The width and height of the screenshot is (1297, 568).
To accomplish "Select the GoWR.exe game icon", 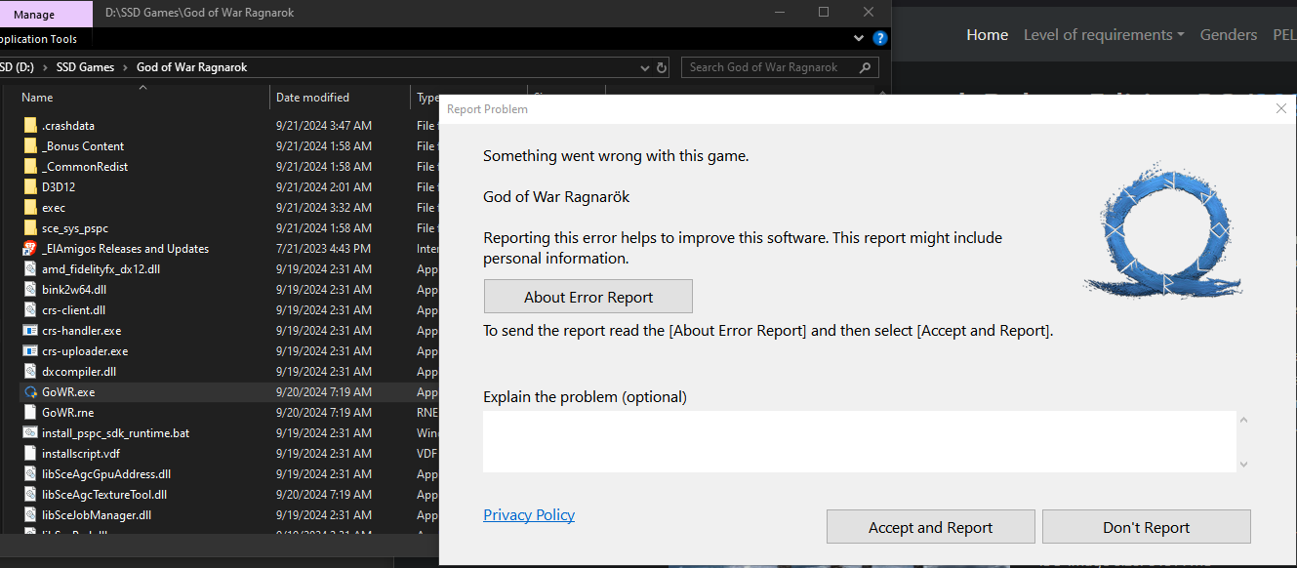I will click(x=29, y=392).
